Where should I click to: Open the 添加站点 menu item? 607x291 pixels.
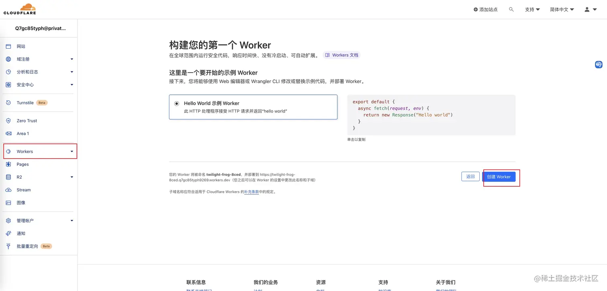(x=486, y=9)
